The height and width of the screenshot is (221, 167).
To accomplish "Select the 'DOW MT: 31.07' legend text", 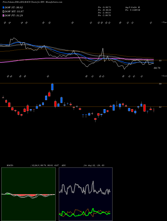I will (x=14, y=12).
